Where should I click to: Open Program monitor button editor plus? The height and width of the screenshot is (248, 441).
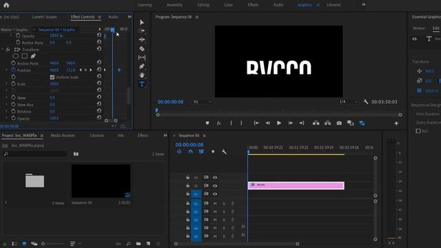pyautogui.click(x=396, y=123)
